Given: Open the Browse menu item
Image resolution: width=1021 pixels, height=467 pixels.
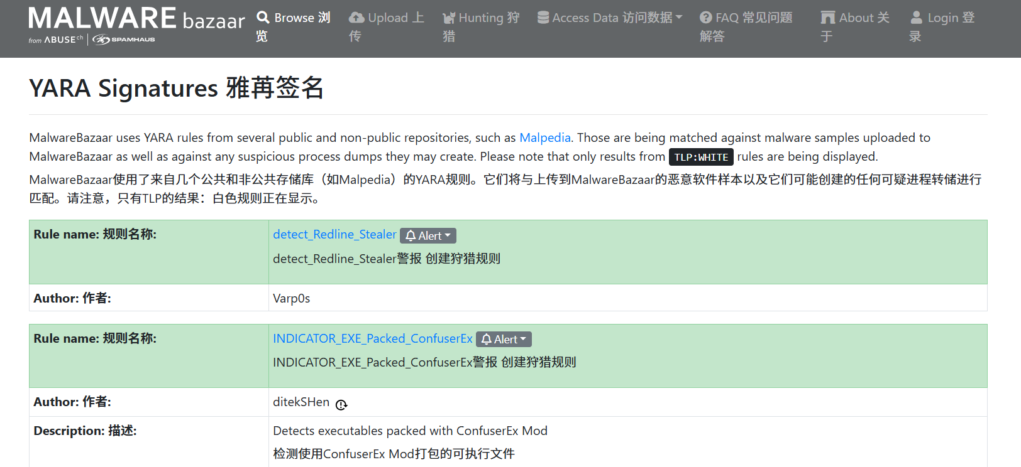Looking at the screenshot, I should click(x=293, y=26).
